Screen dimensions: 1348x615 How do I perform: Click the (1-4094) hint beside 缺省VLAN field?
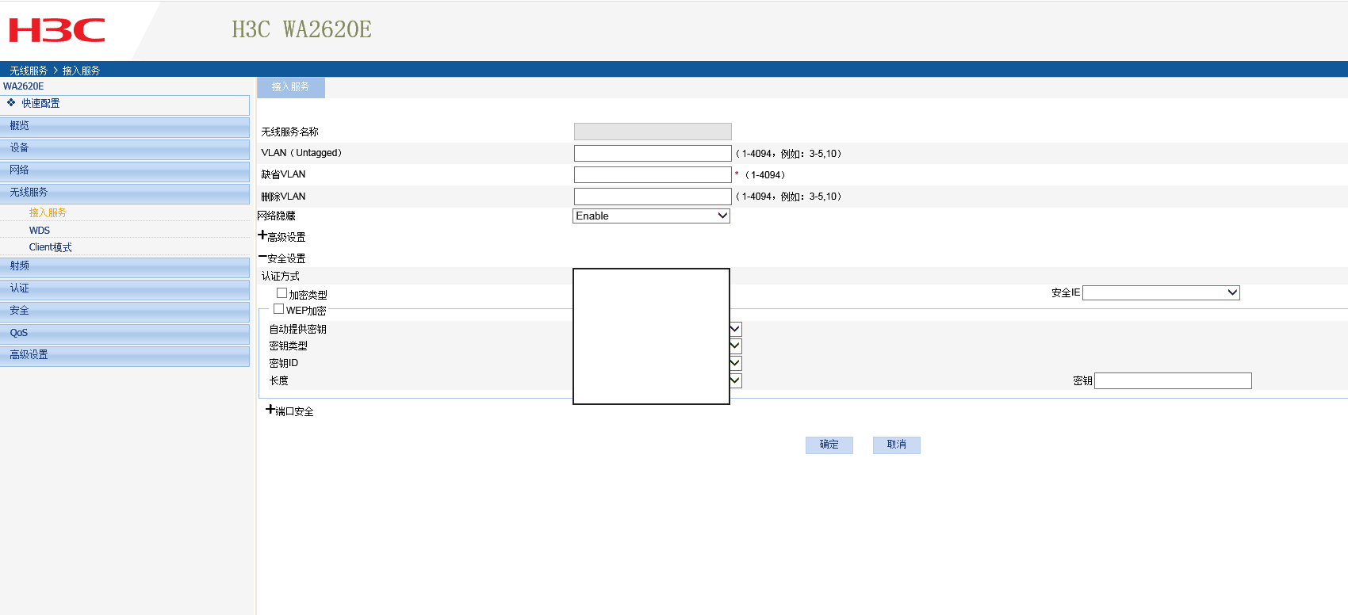(765, 175)
